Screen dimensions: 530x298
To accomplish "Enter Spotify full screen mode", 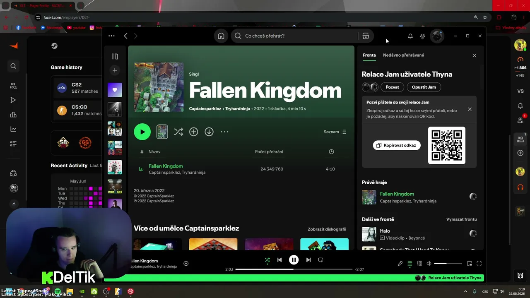I will pos(479,264).
